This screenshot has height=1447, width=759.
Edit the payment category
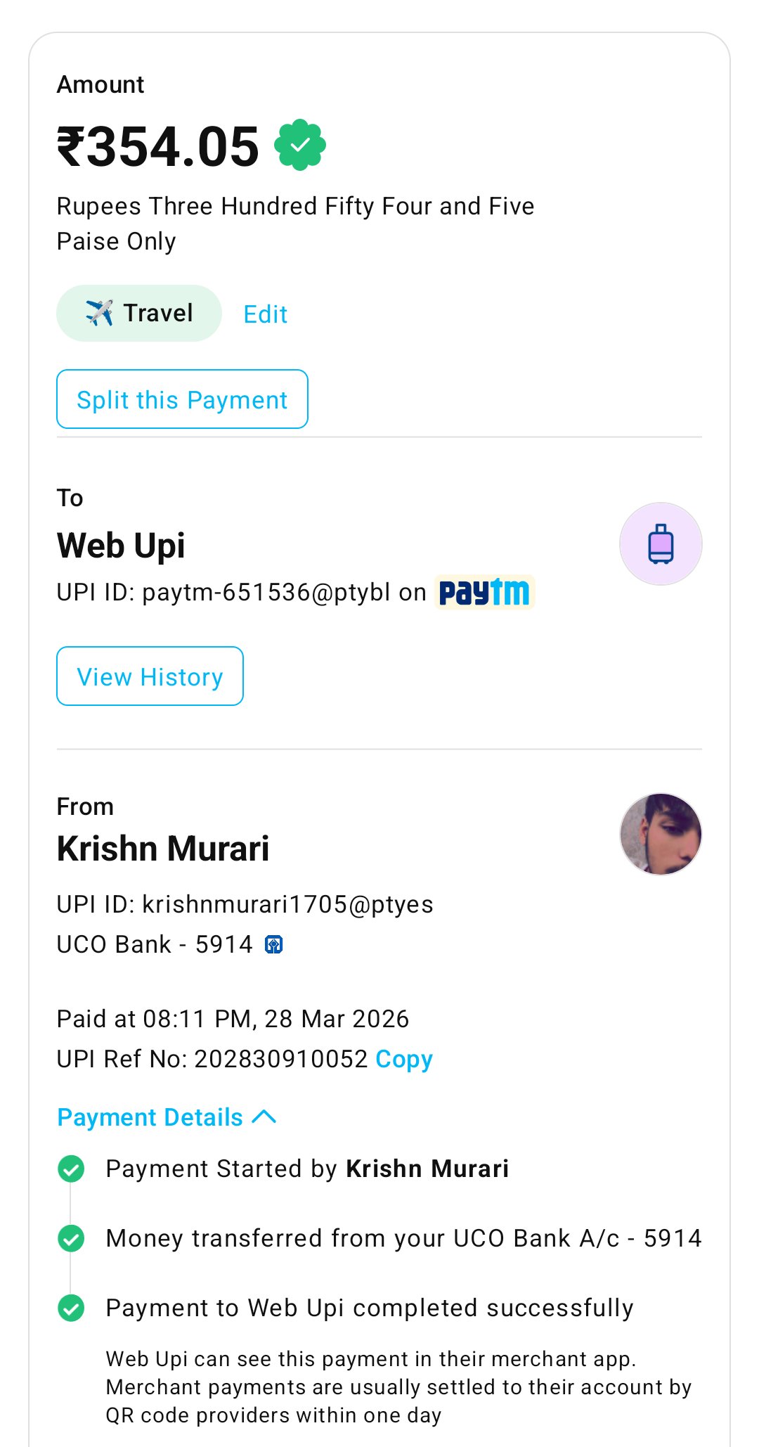pos(266,314)
